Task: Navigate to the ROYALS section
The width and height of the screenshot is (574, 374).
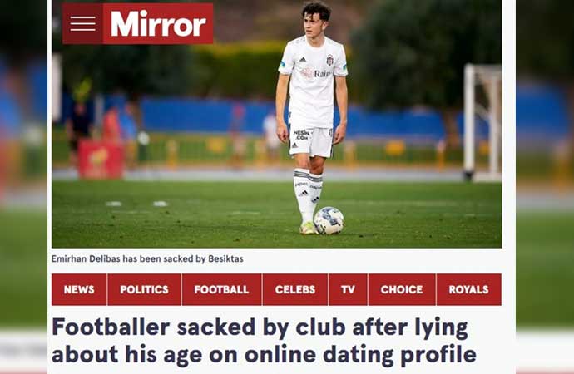Action: click(468, 289)
